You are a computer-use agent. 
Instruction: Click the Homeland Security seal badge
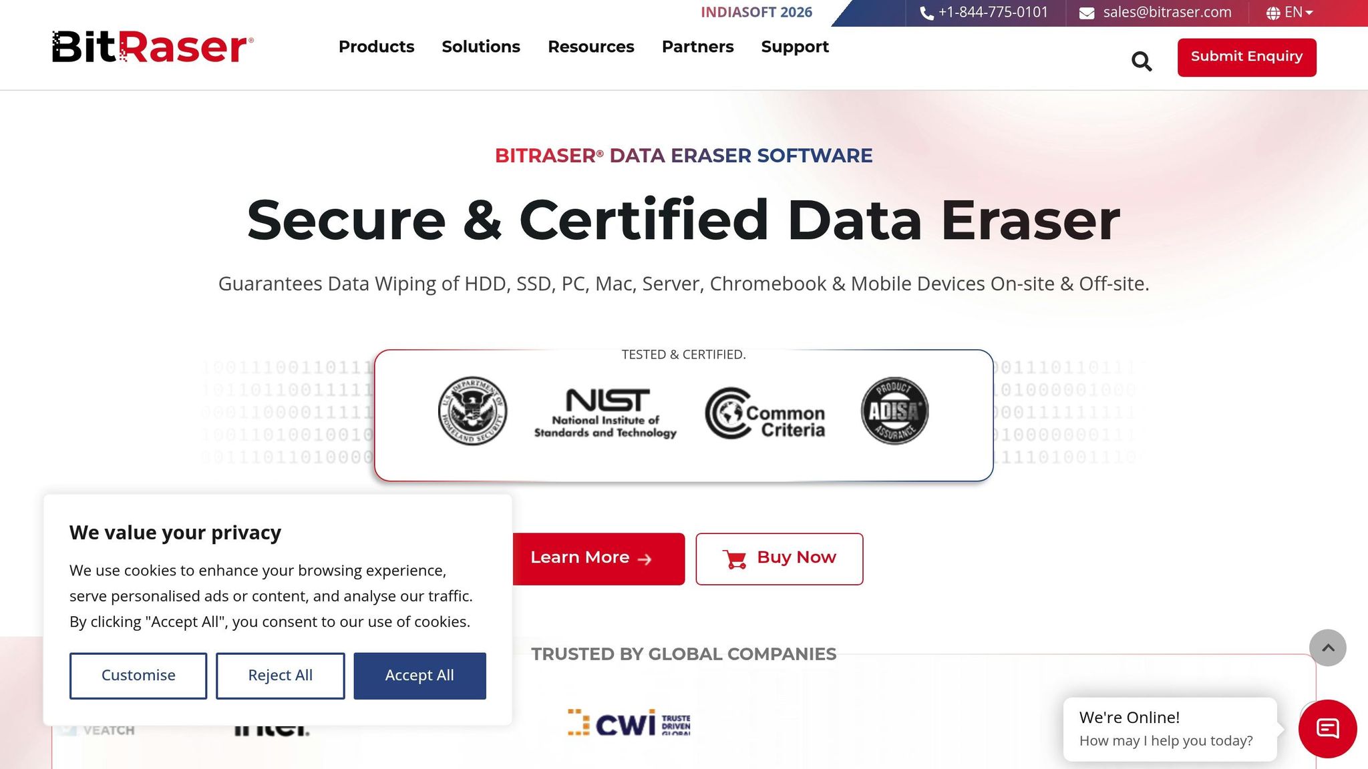click(x=472, y=411)
